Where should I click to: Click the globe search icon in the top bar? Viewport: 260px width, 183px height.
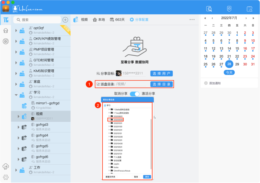[x=209, y=9]
